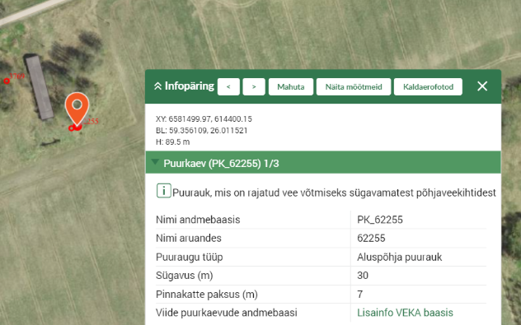Viewport: 521px width, 325px height.
Task: Click the info icon beside the Puurauk description
Action: (x=164, y=191)
